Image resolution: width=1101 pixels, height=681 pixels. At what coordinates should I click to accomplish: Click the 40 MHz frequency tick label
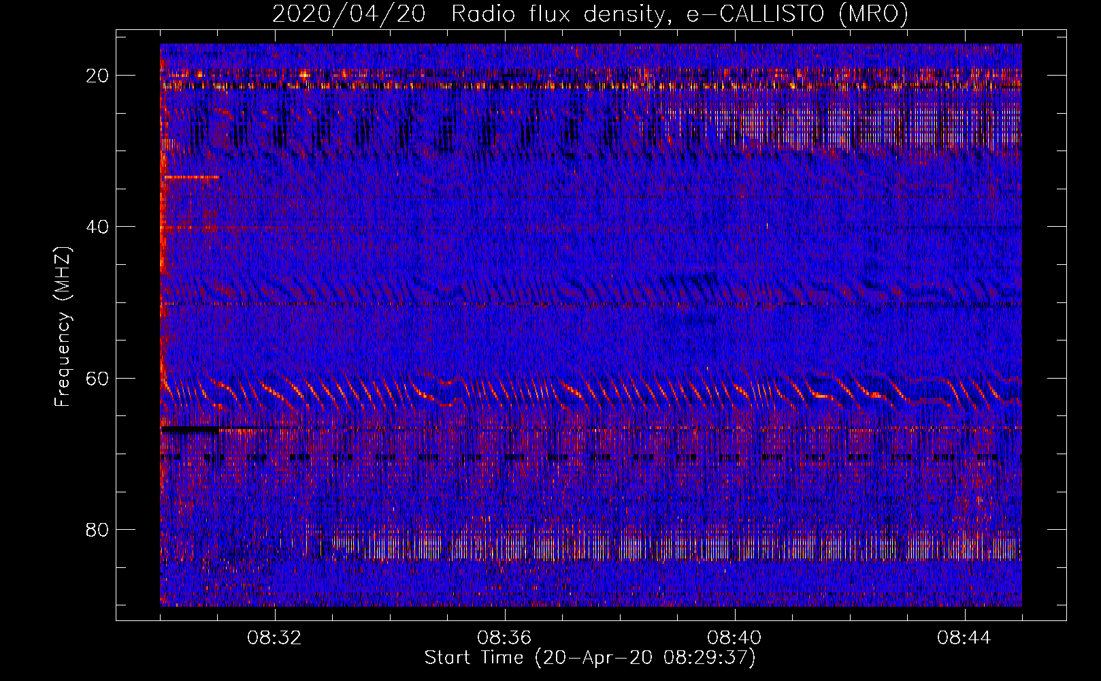coord(98,227)
